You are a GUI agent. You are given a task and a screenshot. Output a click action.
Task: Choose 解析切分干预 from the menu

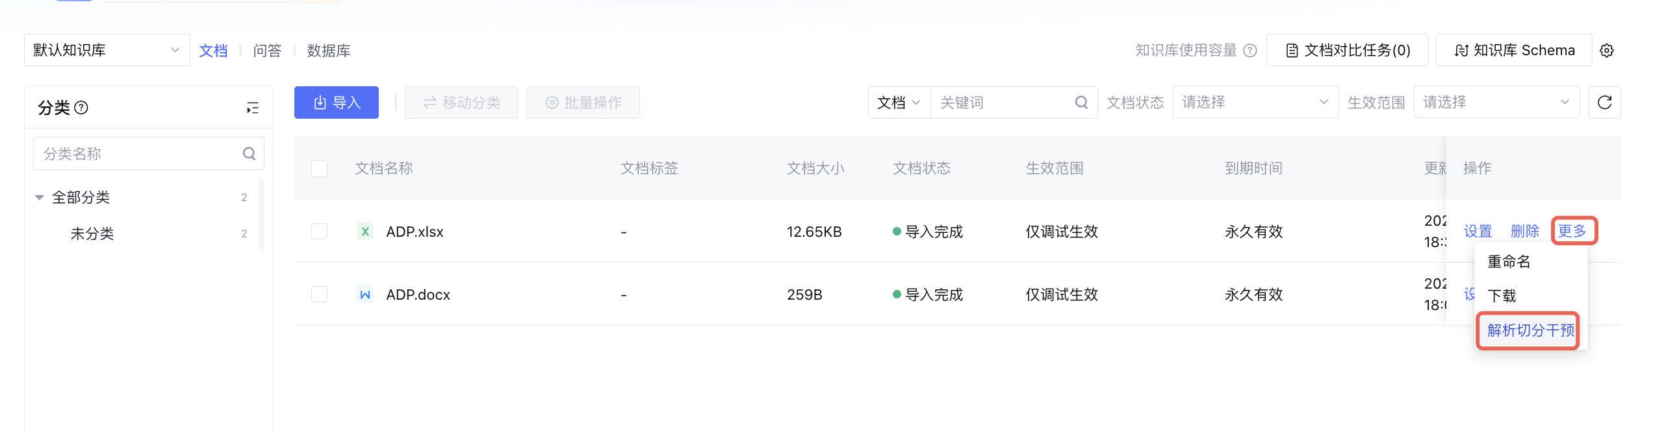(1530, 331)
